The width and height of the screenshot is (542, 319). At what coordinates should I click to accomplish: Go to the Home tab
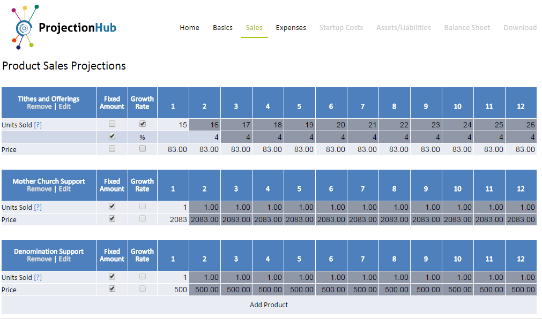[x=189, y=27]
